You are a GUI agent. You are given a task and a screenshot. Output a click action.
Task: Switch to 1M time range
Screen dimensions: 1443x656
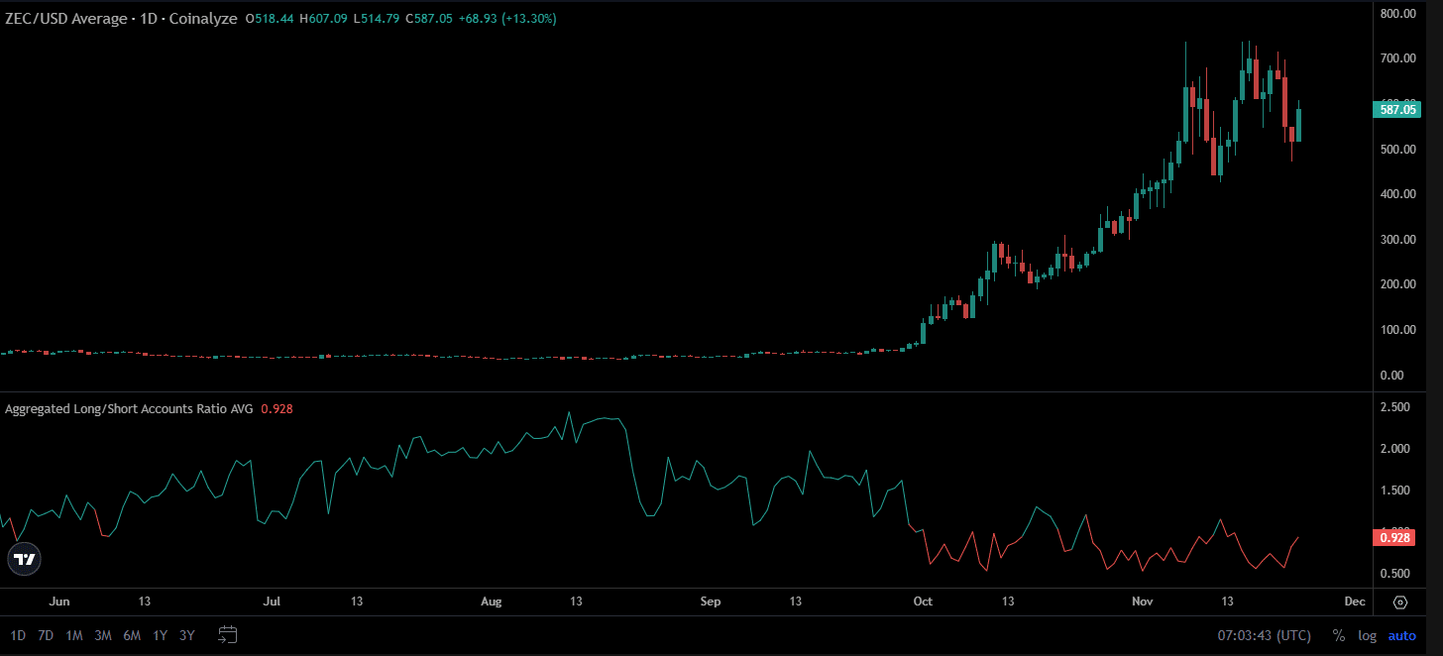click(74, 636)
